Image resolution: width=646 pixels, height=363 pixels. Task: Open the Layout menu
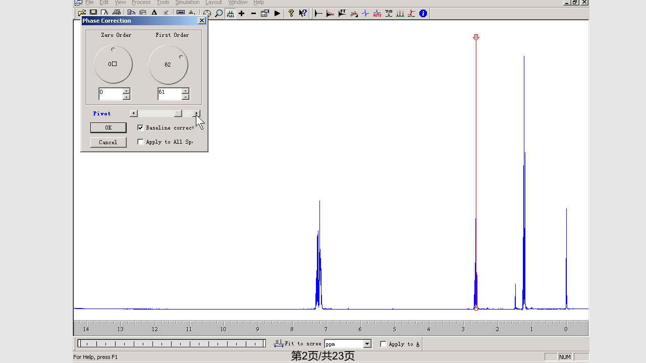pyautogui.click(x=213, y=3)
